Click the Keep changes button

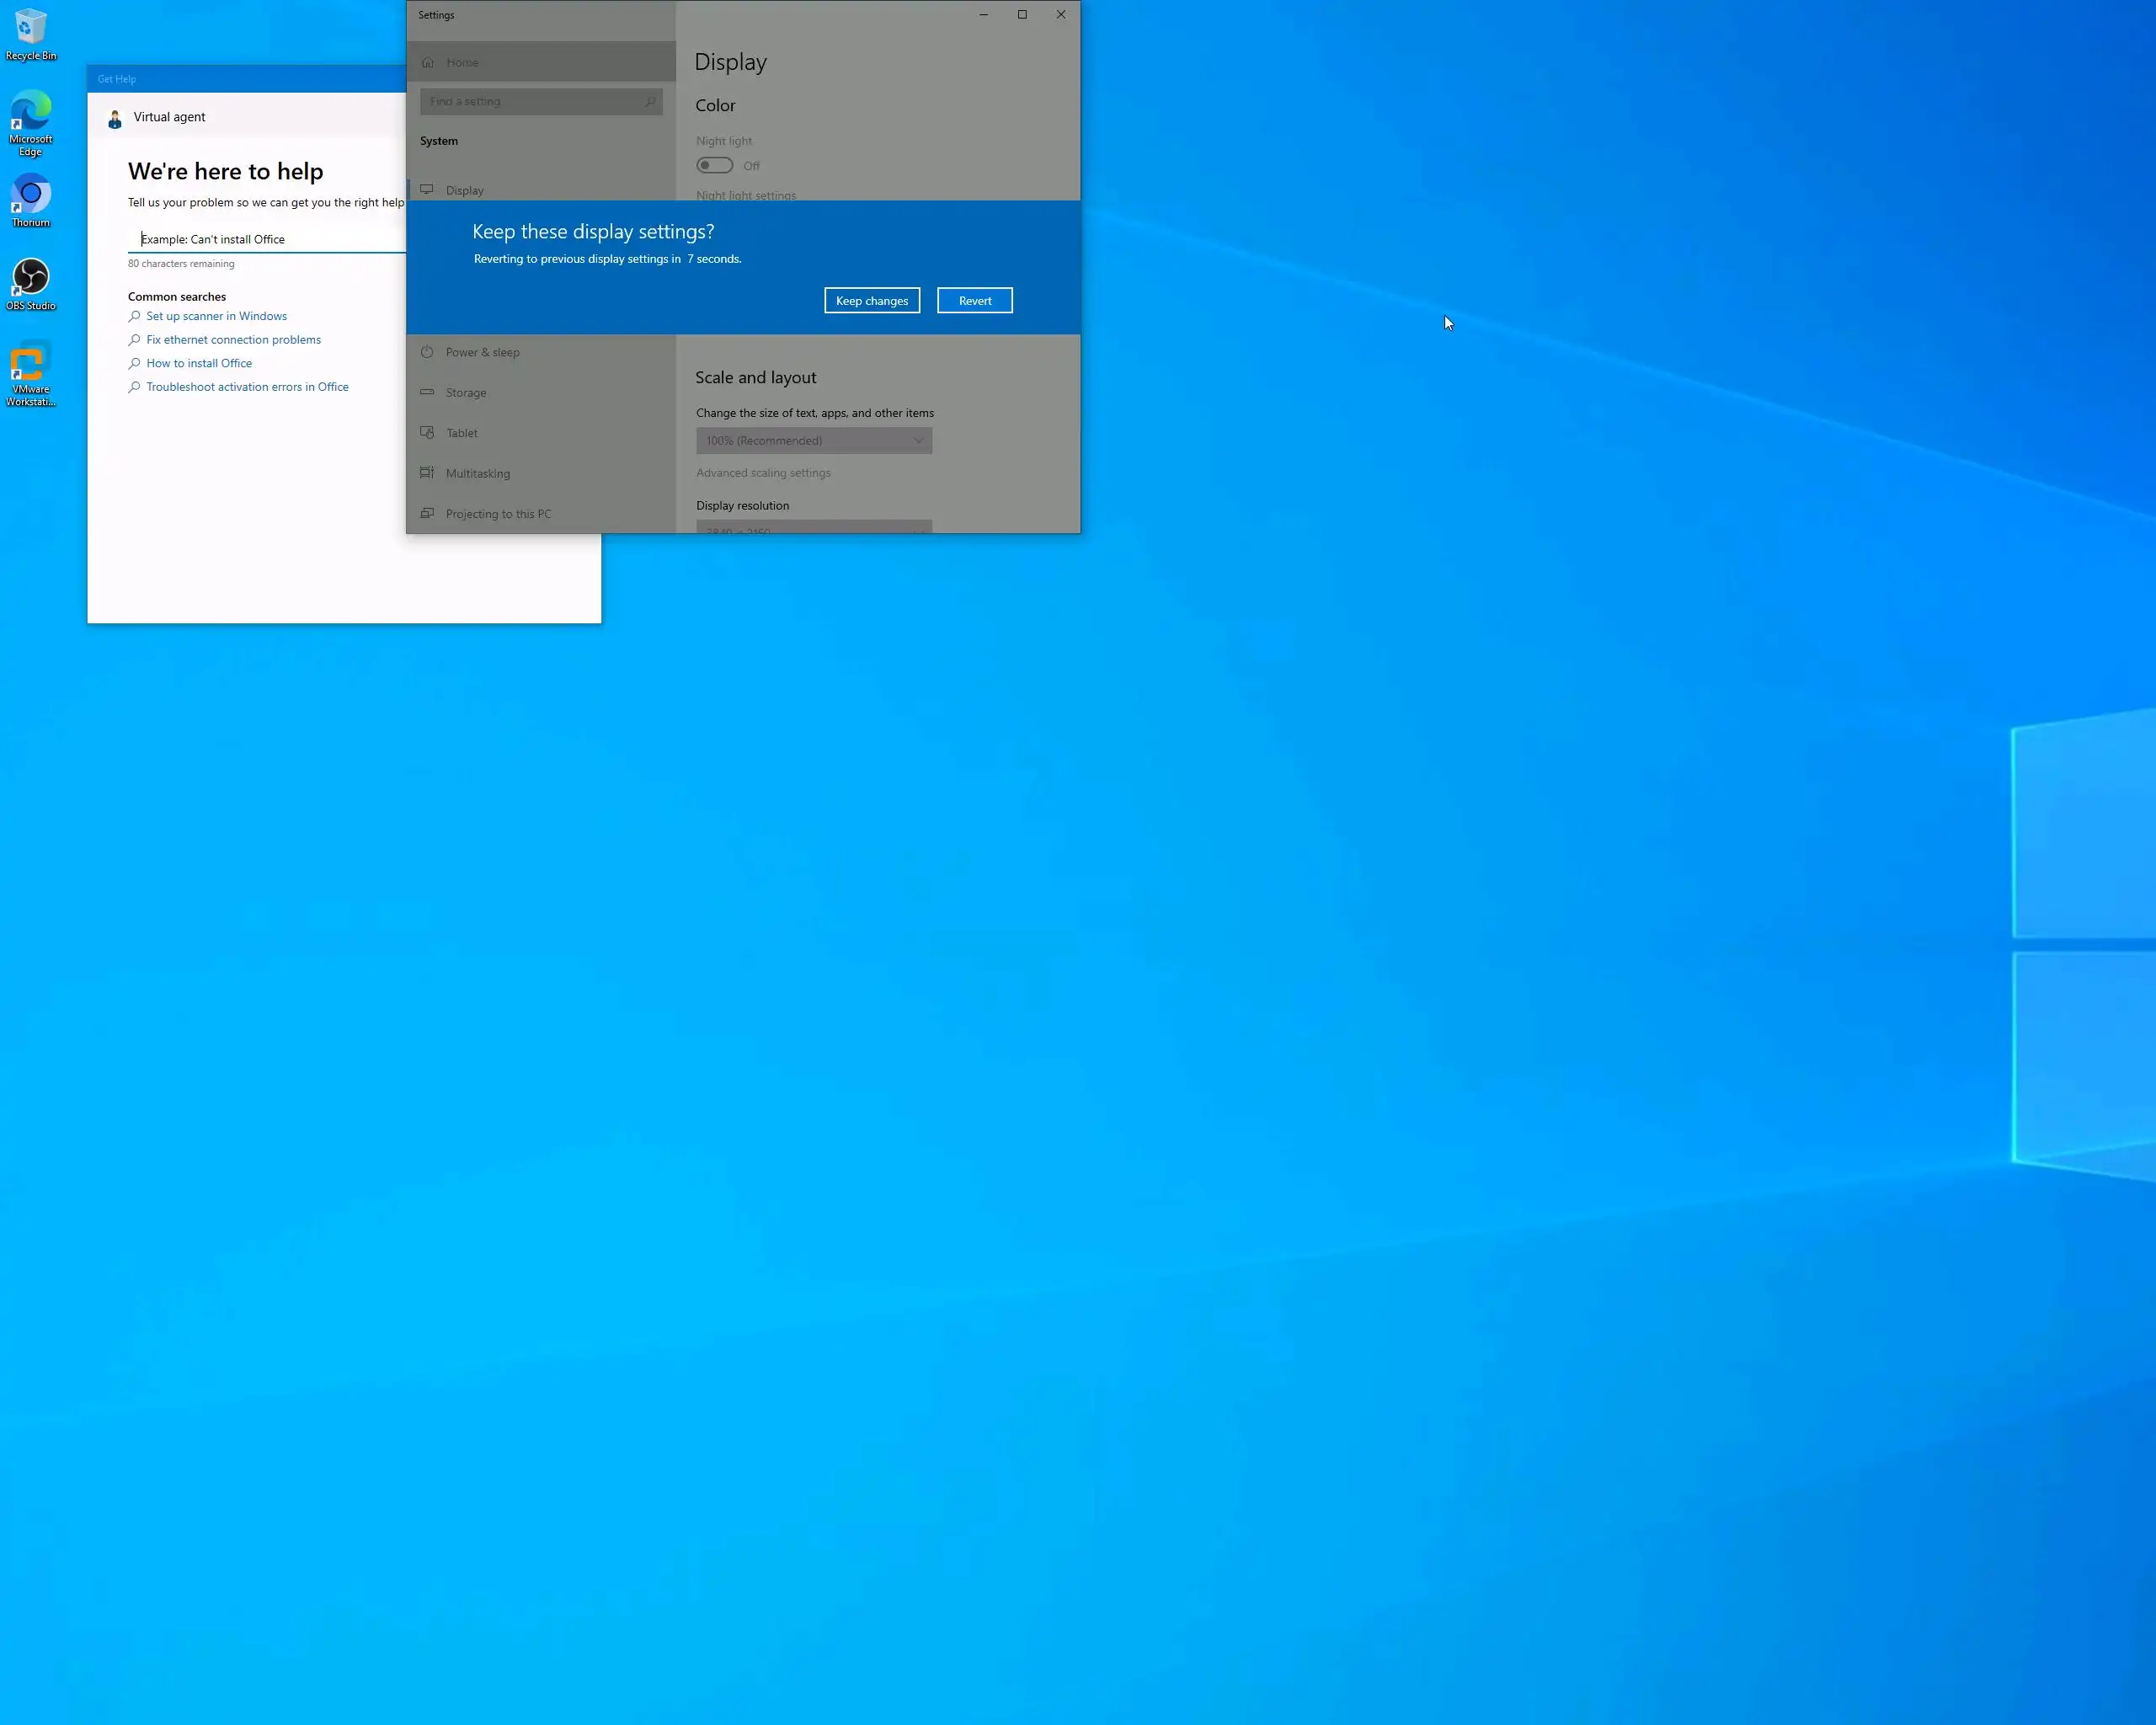871,300
